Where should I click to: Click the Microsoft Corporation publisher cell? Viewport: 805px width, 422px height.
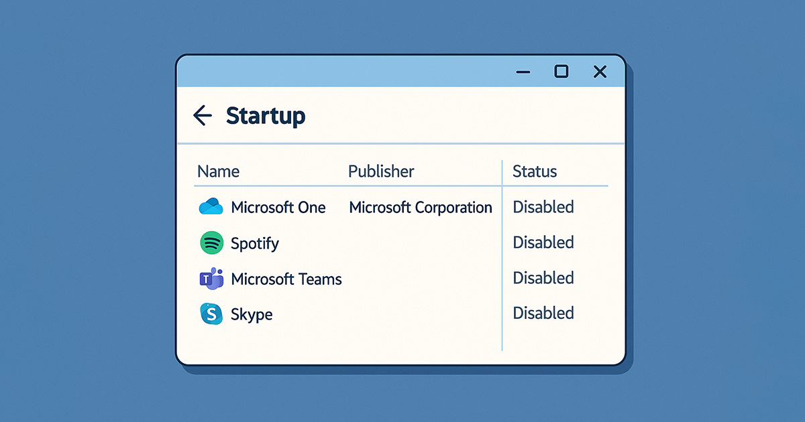pyautogui.click(x=421, y=208)
